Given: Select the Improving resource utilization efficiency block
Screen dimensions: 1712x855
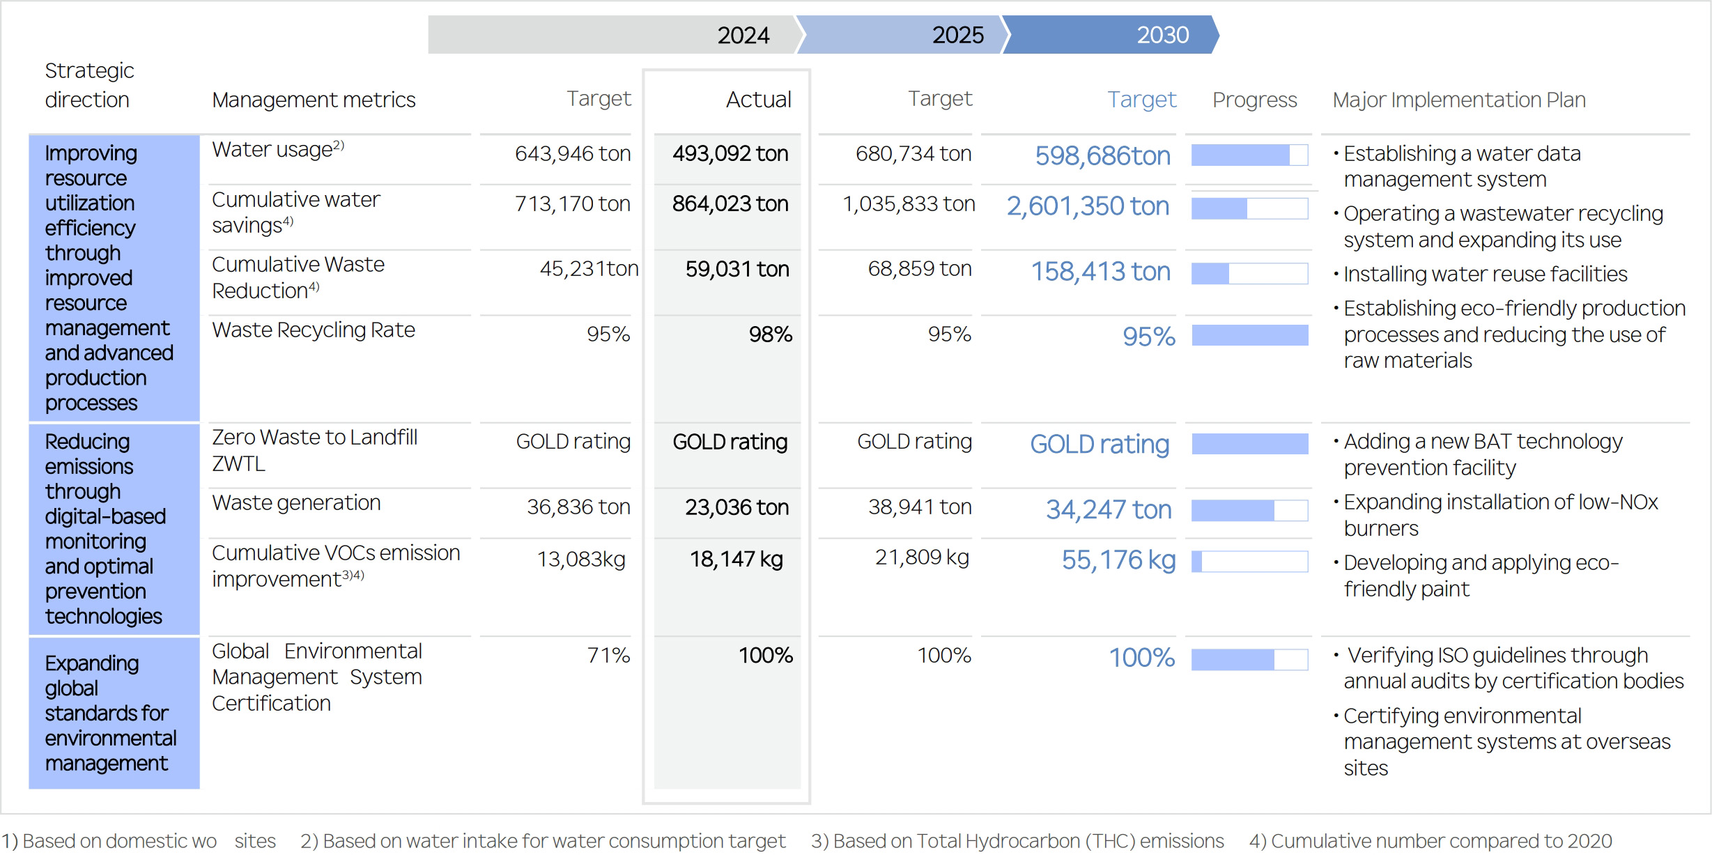Looking at the screenshot, I should [114, 277].
